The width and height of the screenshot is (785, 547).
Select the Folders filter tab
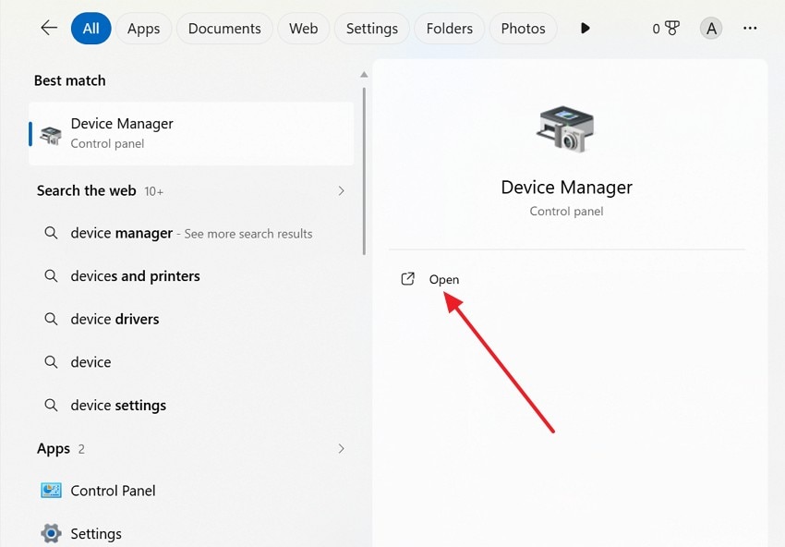[x=449, y=29]
